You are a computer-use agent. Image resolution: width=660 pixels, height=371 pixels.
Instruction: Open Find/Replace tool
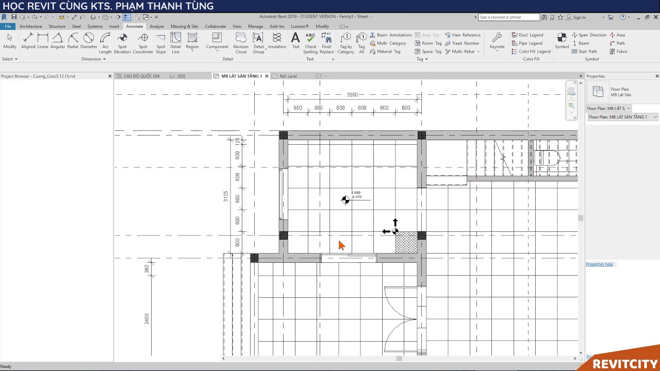[326, 43]
